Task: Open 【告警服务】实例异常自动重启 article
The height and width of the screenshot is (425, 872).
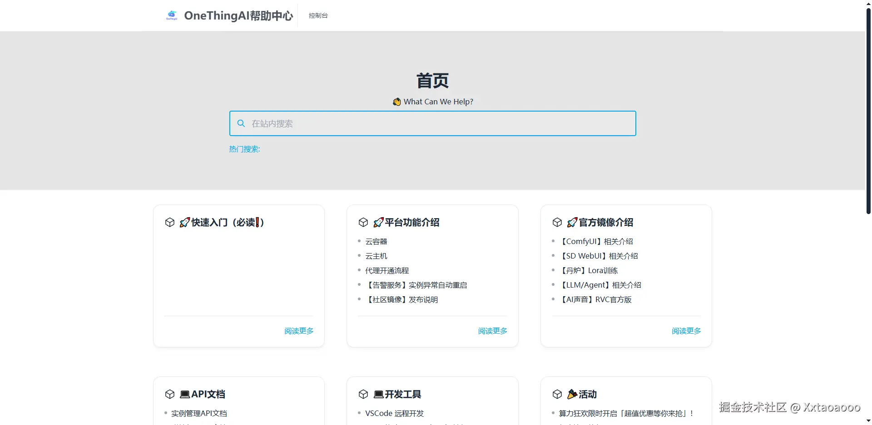Action: (x=416, y=285)
